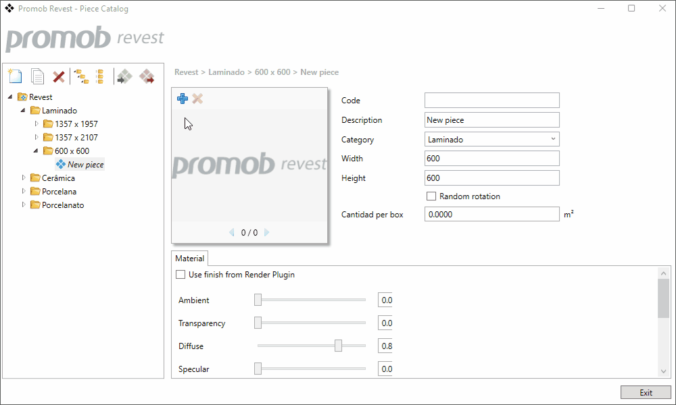
Task: Switch to the Material tab
Action: pyautogui.click(x=190, y=259)
